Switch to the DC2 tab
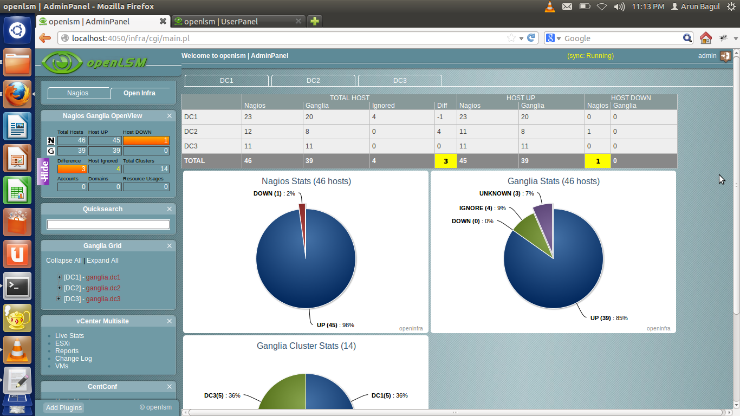 coord(313,80)
